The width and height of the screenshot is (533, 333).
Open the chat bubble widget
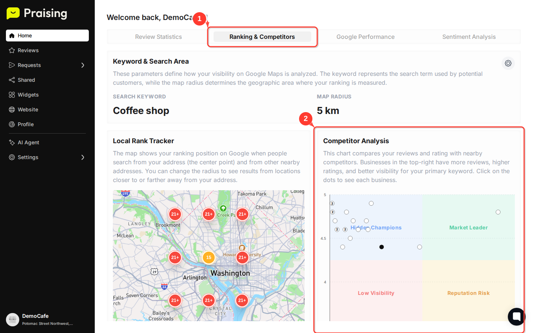coord(516,316)
